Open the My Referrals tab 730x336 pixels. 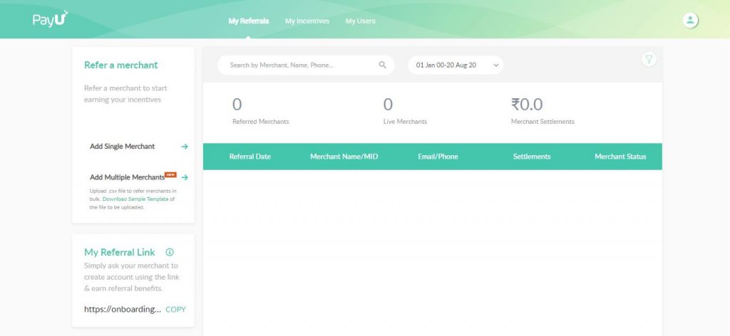[x=249, y=21]
